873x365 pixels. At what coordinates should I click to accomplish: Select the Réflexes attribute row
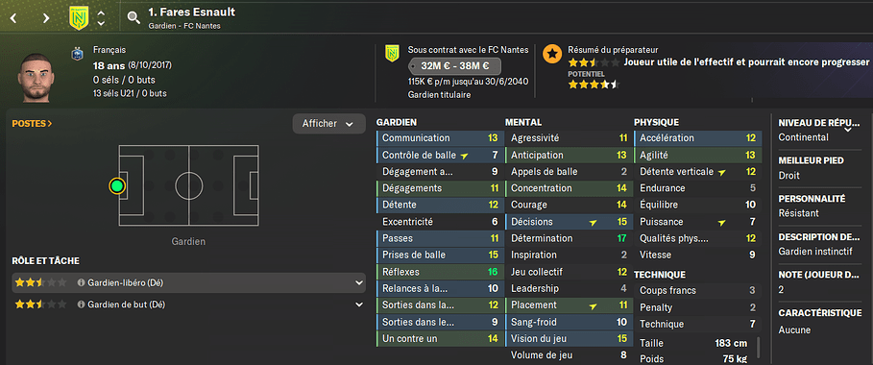pyautogui.click(x=440, y=272)
